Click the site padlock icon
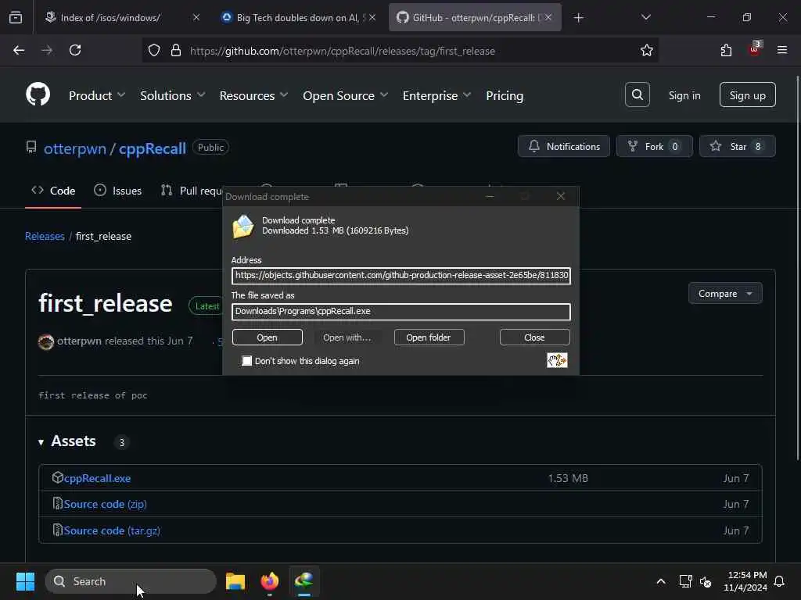This screenshot has width=801, height=600. click(x=176, y=50)
